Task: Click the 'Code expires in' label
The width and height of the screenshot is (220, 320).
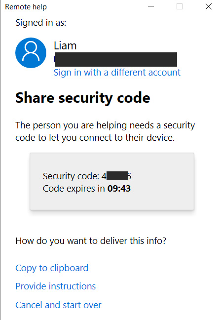Action: point(74,189)
